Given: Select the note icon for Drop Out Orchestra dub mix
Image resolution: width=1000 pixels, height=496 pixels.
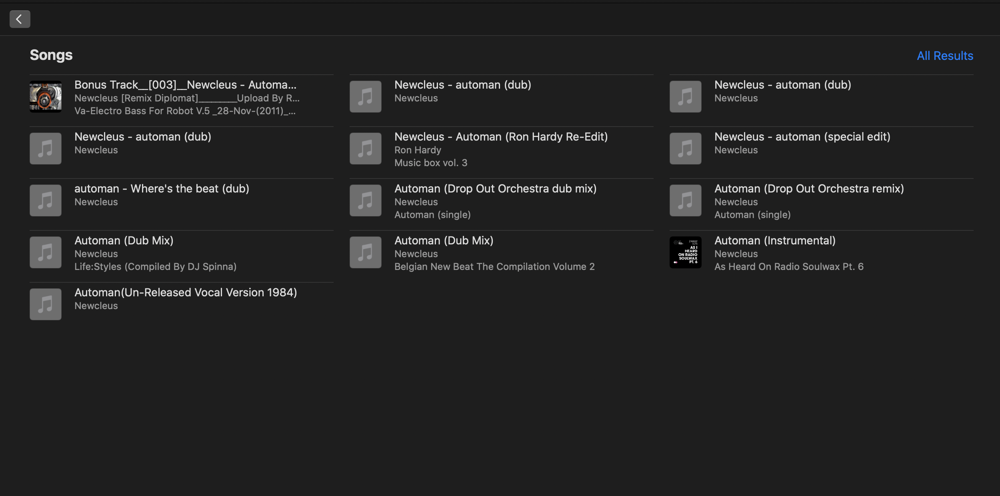Looking at the screenshot, I should point(366,200).
